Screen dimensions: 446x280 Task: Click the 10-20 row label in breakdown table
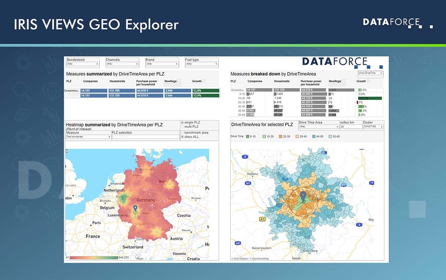tap(242, 98)
